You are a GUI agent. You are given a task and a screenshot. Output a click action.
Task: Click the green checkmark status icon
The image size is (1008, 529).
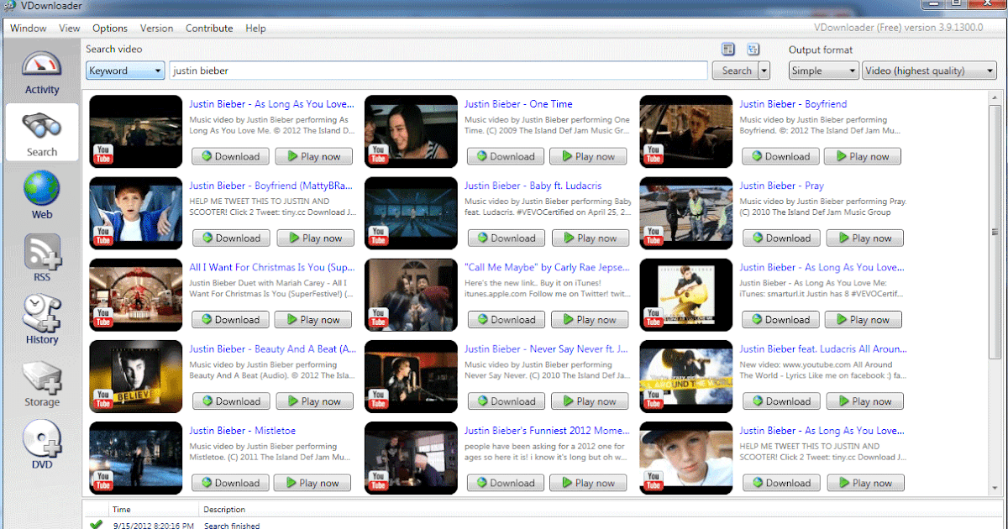click(97, 525)
